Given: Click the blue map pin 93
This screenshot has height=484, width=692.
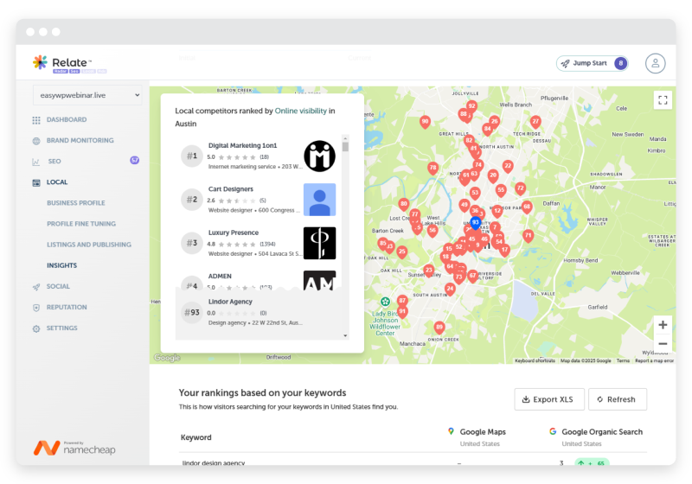Looking at the screenshot, I should 475,223.
